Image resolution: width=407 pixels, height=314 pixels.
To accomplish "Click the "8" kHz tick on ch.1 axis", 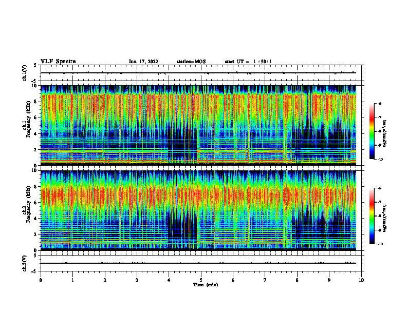I will click(x=36, y=102).
